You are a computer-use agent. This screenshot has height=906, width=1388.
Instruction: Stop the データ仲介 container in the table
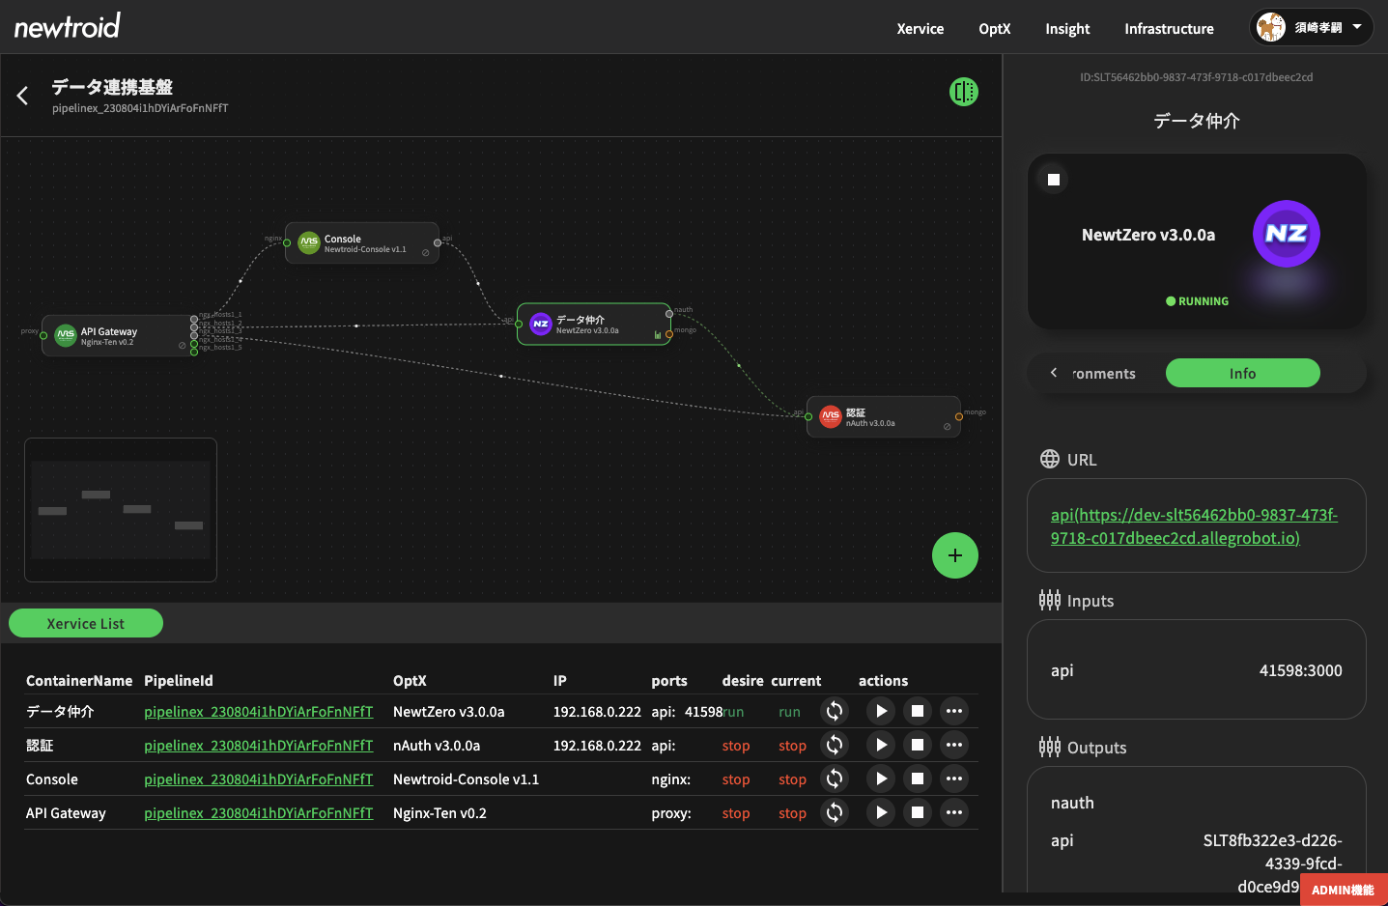click(918, 711)
